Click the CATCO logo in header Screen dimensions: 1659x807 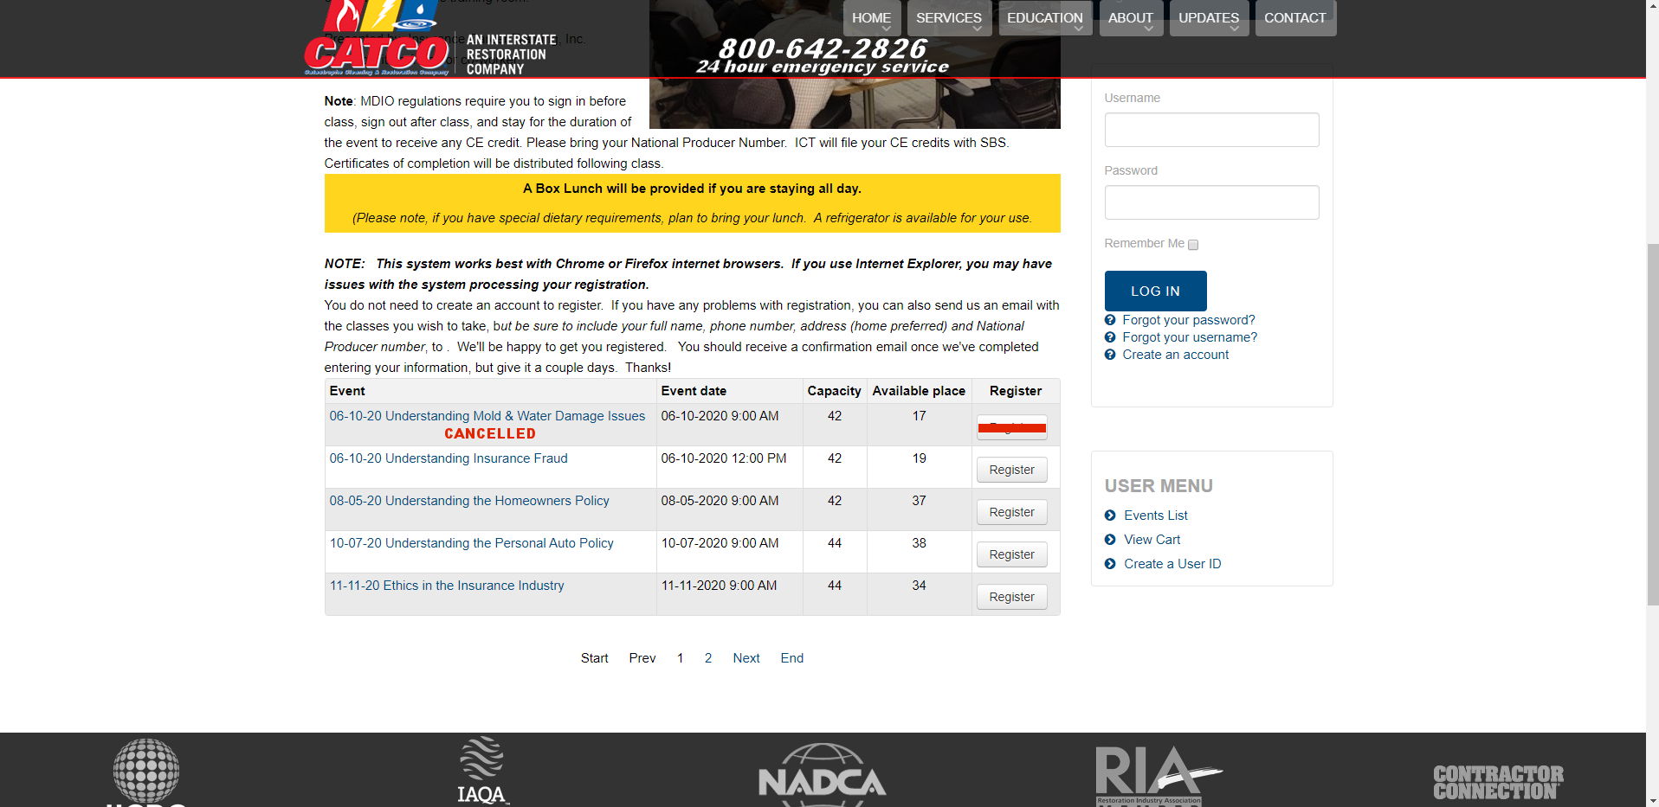(x=377, y=43)
